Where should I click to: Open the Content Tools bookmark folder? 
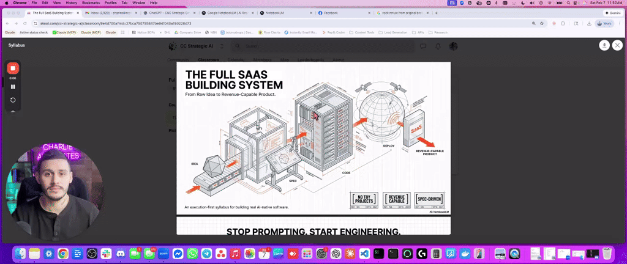click(361, 32)
